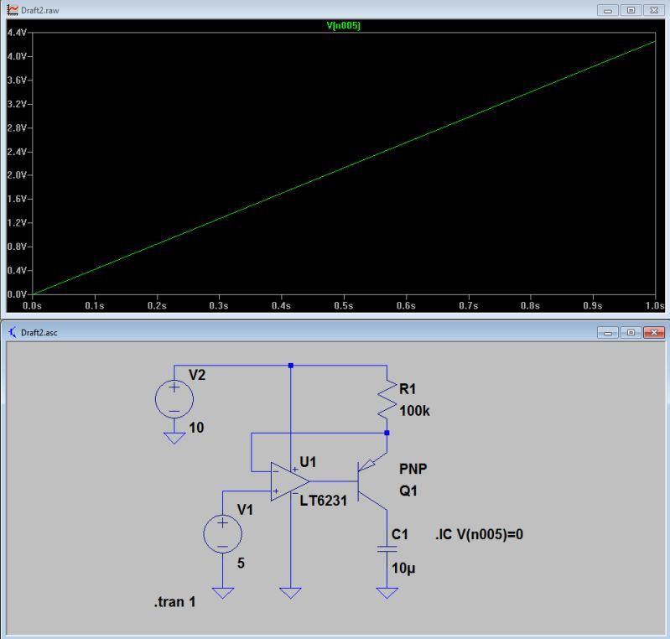670x639 pixels.
Task: Click the 100k value of R1
Action: [x=414, y=411]
